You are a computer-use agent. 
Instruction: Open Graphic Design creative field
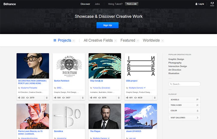pos(176,59)
